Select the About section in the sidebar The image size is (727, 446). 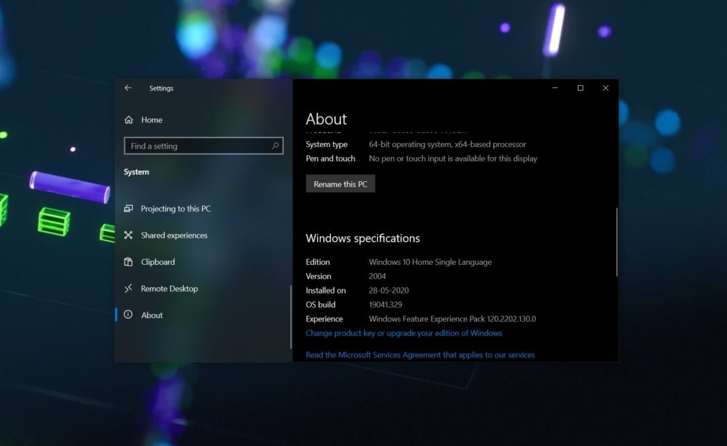tap(152, 315)
